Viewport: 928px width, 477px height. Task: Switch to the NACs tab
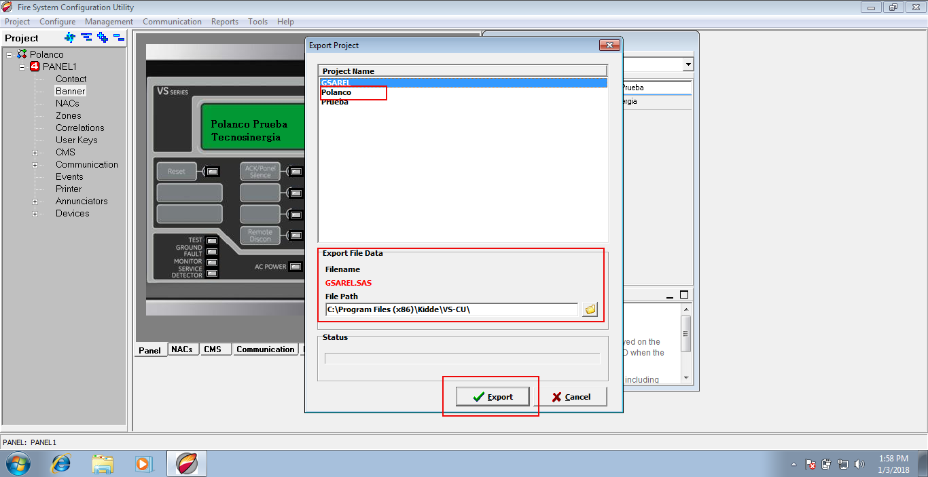click(x=183, y=349)
